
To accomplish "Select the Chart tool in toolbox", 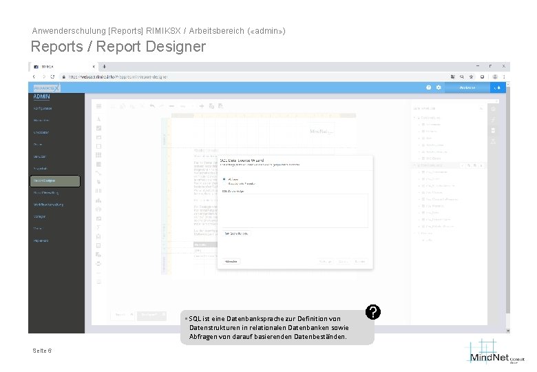I will click(x=98, y=200).
